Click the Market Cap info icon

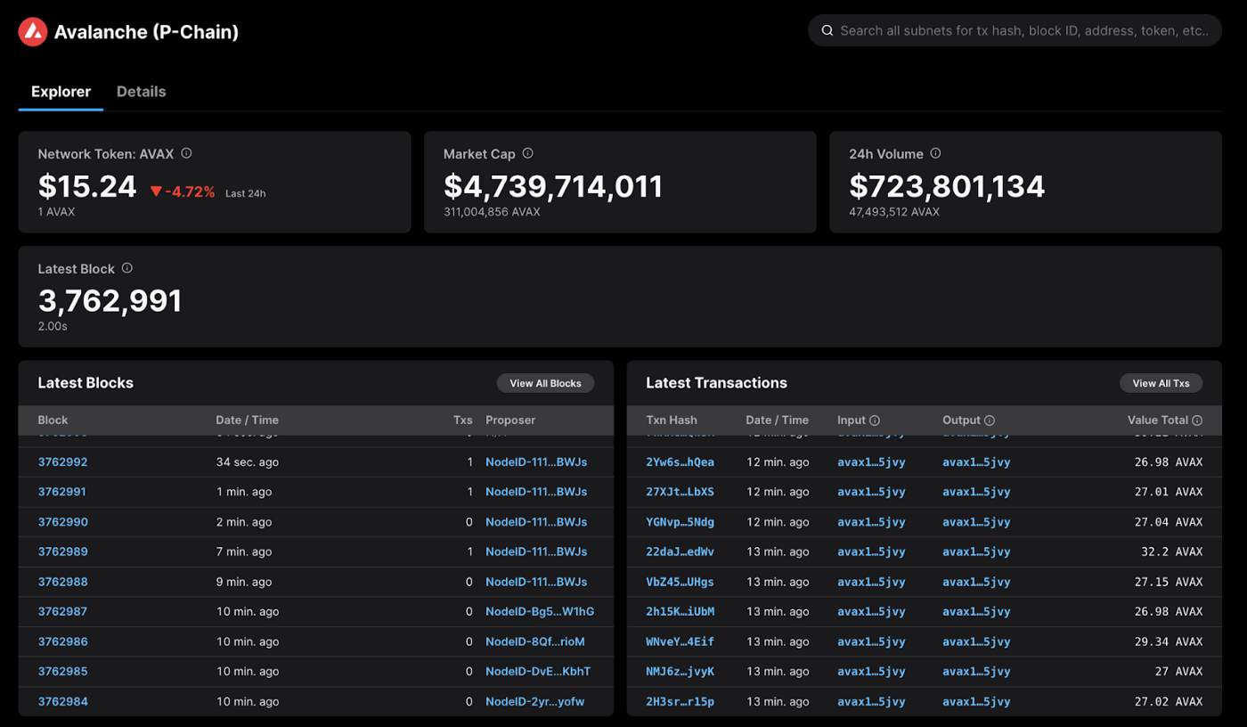[526, 153]
